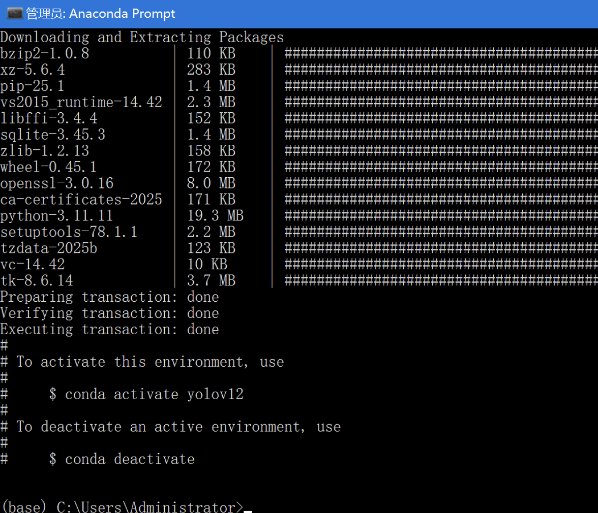Click the 'Preparing transaction: done' line

[x=109, y=297]
